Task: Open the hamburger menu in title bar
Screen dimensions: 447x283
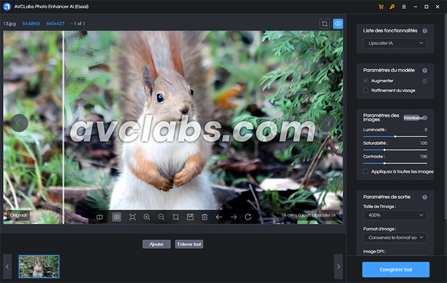Action: 404,7
